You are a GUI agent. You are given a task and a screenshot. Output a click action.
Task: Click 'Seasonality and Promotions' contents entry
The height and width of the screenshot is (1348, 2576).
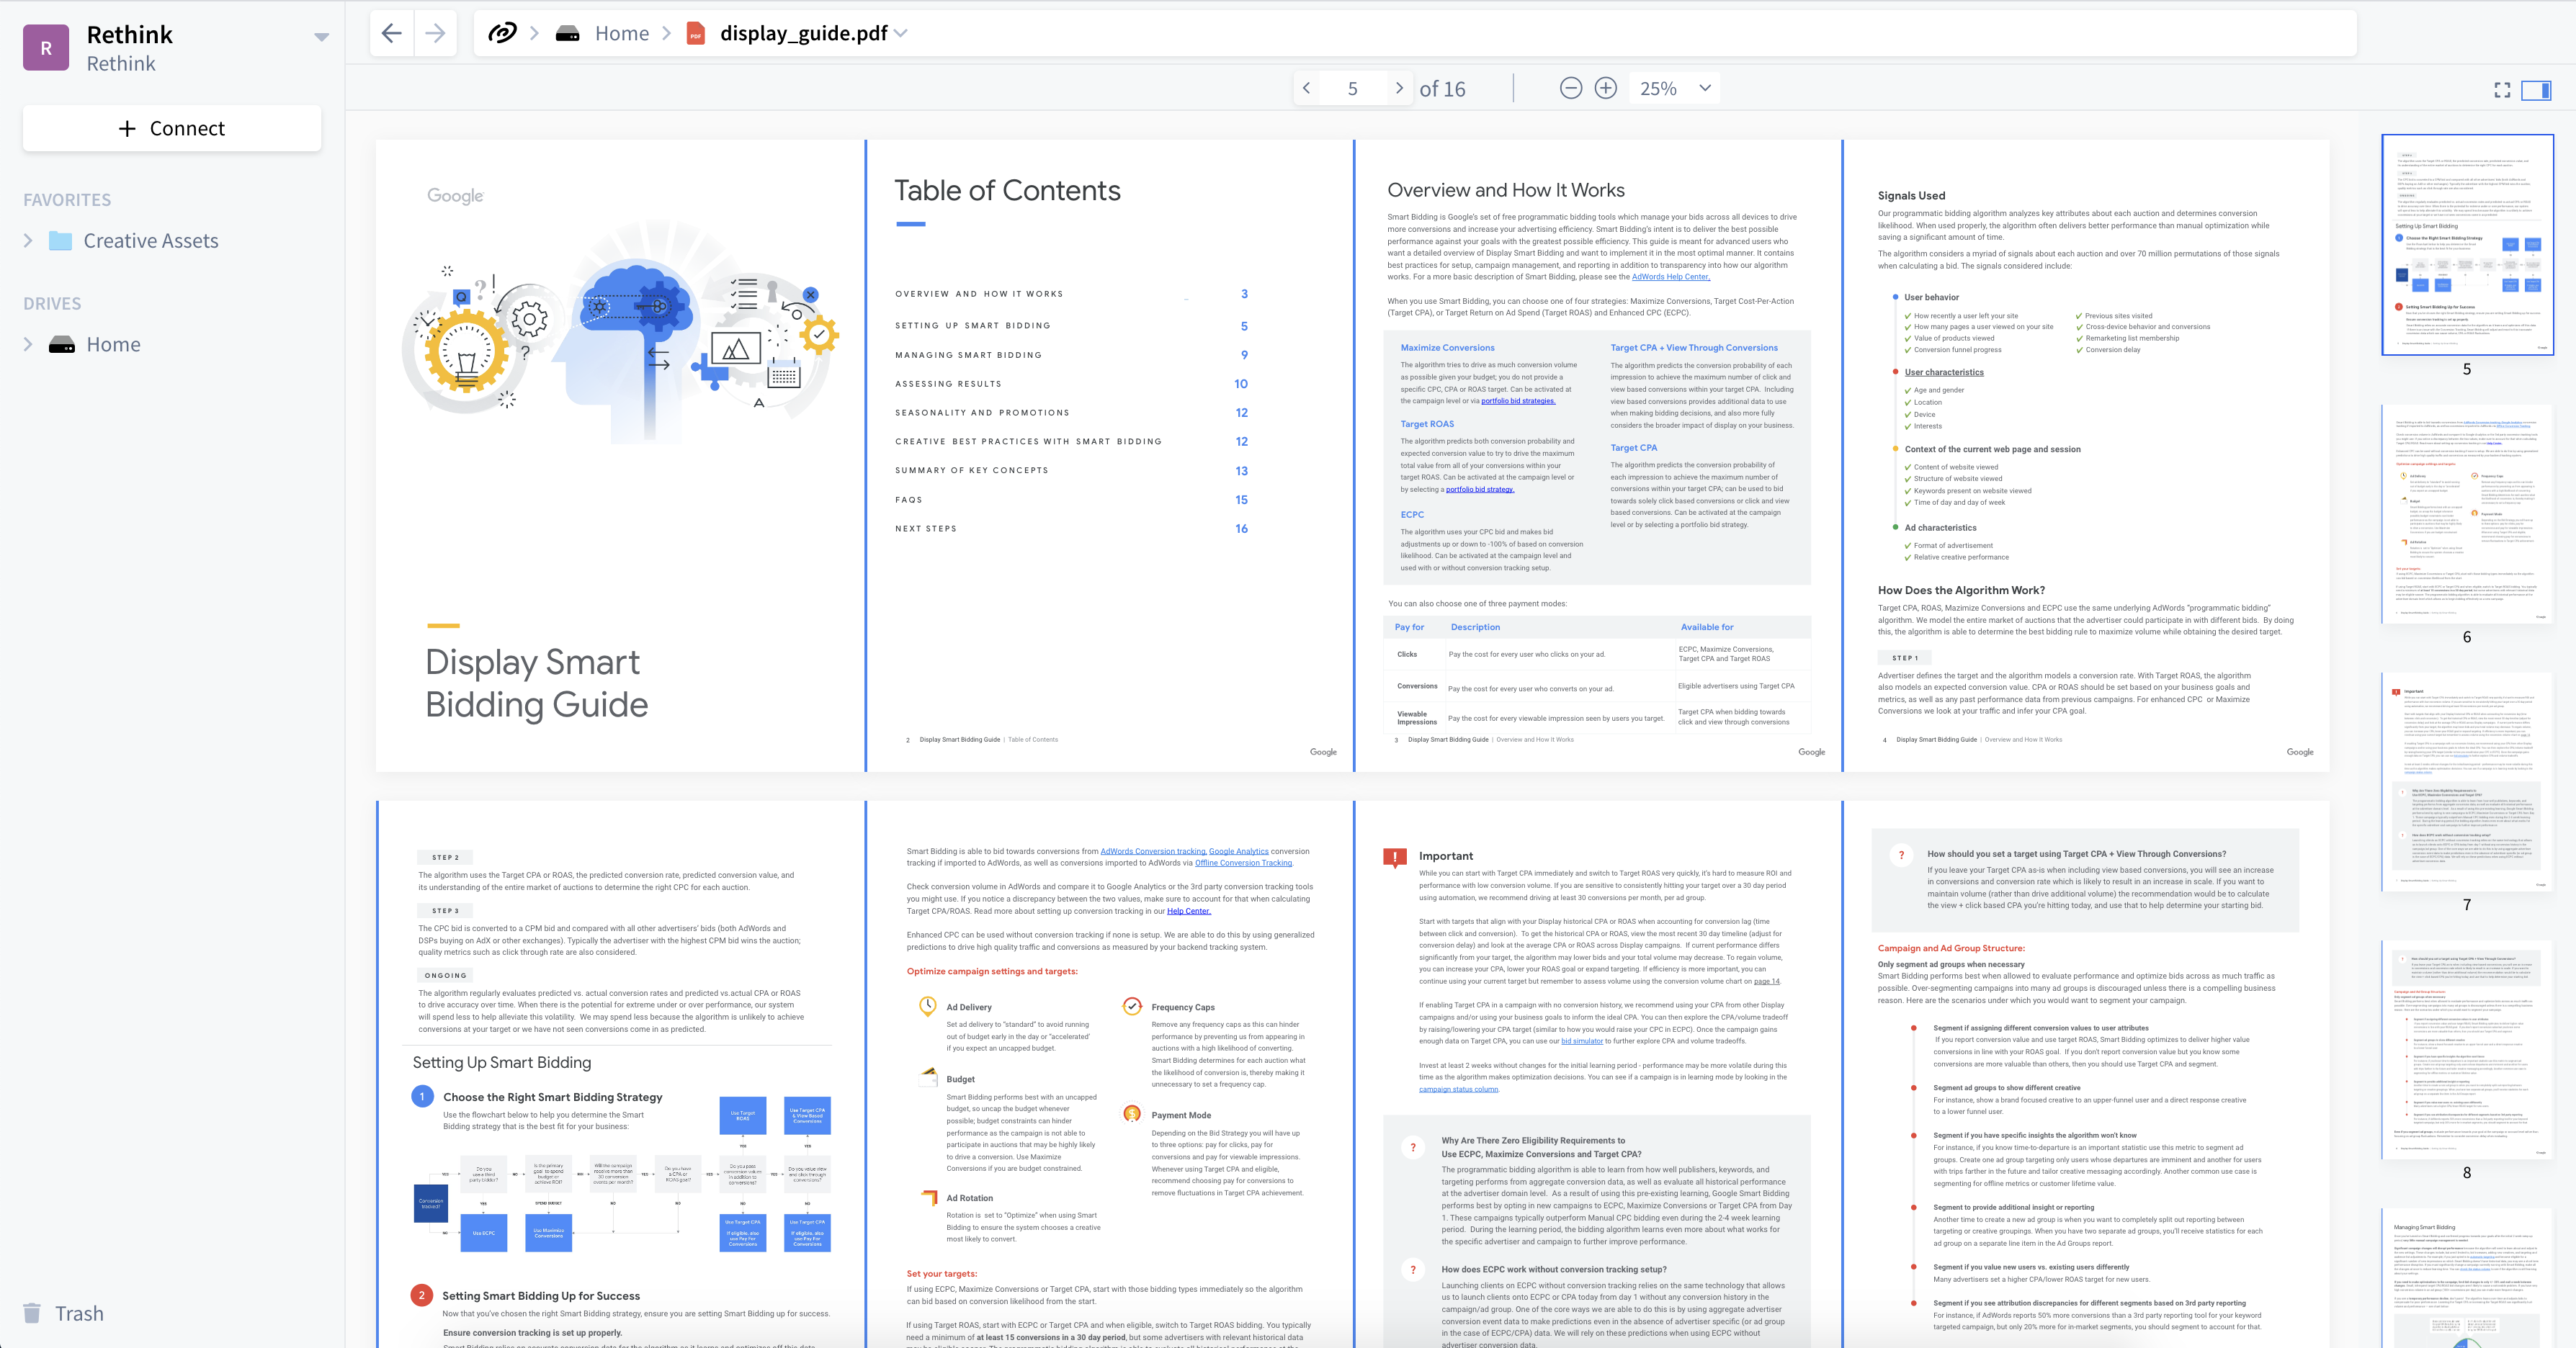(982, 413)
